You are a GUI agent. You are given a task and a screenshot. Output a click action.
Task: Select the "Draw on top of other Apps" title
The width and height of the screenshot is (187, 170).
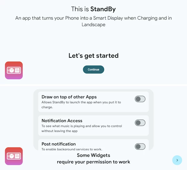point(69,97)
